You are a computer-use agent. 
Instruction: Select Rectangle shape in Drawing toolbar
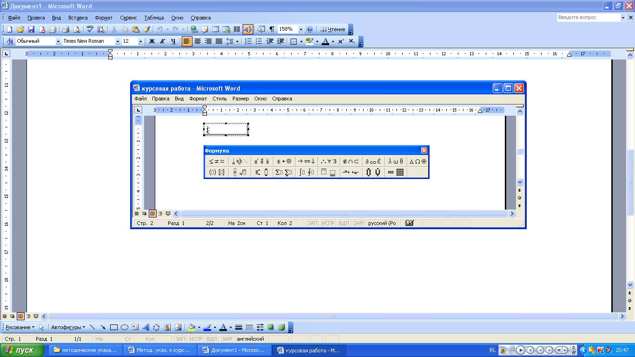click(114, 327)
